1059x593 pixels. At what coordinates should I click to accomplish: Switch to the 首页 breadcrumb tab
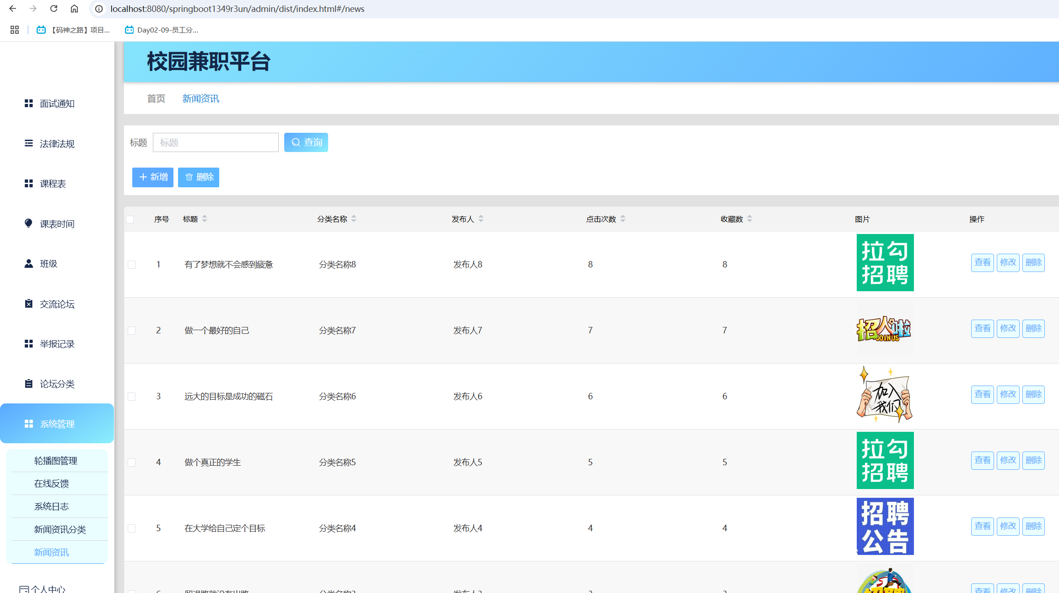156,98
